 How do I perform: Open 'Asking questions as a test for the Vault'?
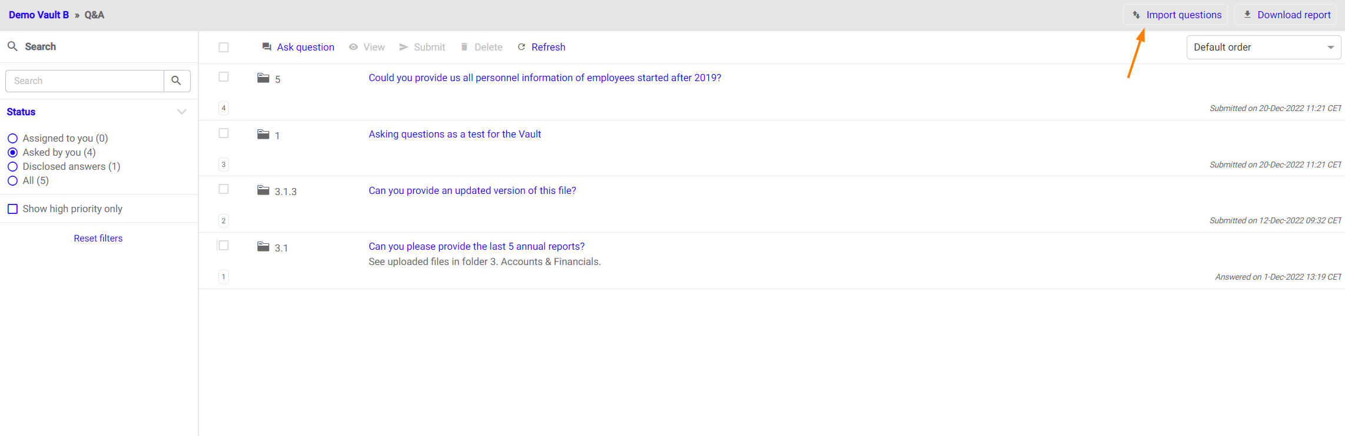point(455,134)
